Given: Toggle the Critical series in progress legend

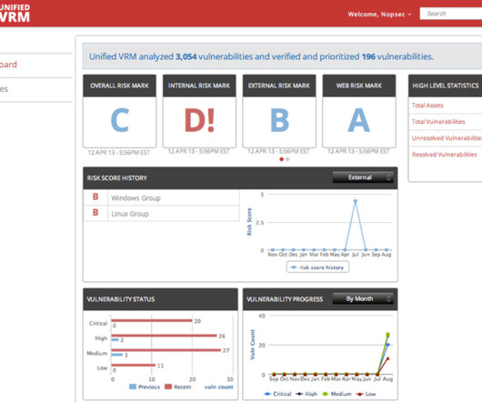Looking at the screenshot, I should pyautogui.click(x=277, y=394).
